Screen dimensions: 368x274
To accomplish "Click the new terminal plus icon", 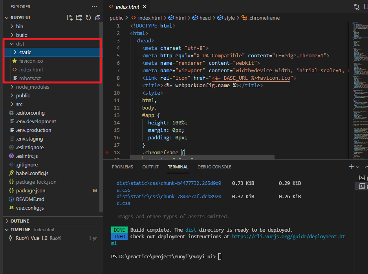I will [x=352, y=167].
